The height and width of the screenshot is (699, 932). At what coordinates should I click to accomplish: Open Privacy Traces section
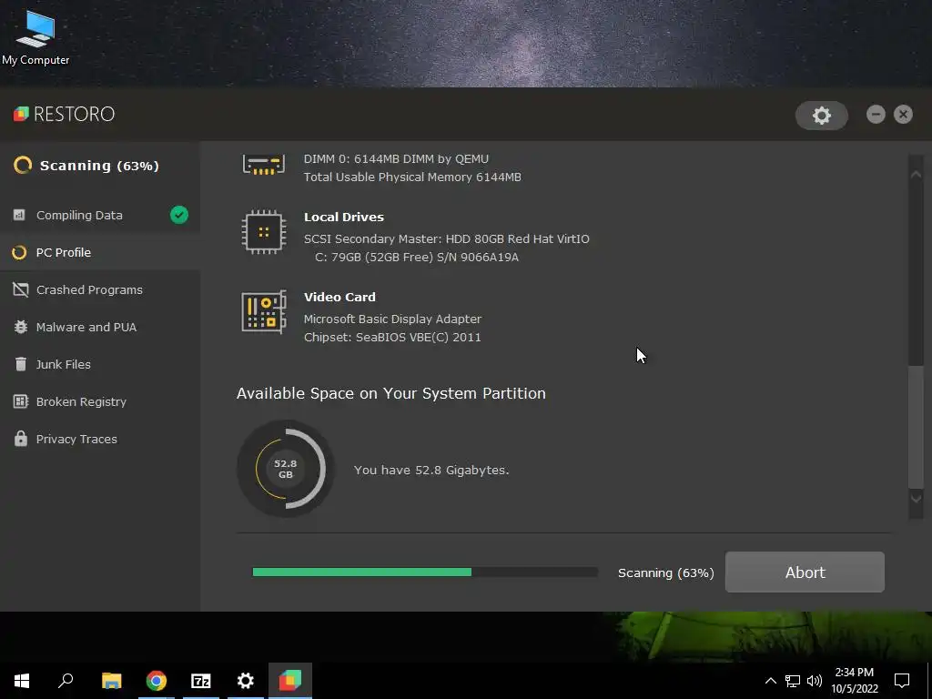[100, 440]
